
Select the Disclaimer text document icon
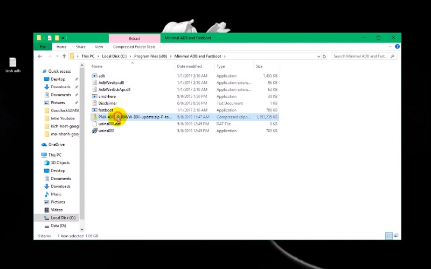95,103
